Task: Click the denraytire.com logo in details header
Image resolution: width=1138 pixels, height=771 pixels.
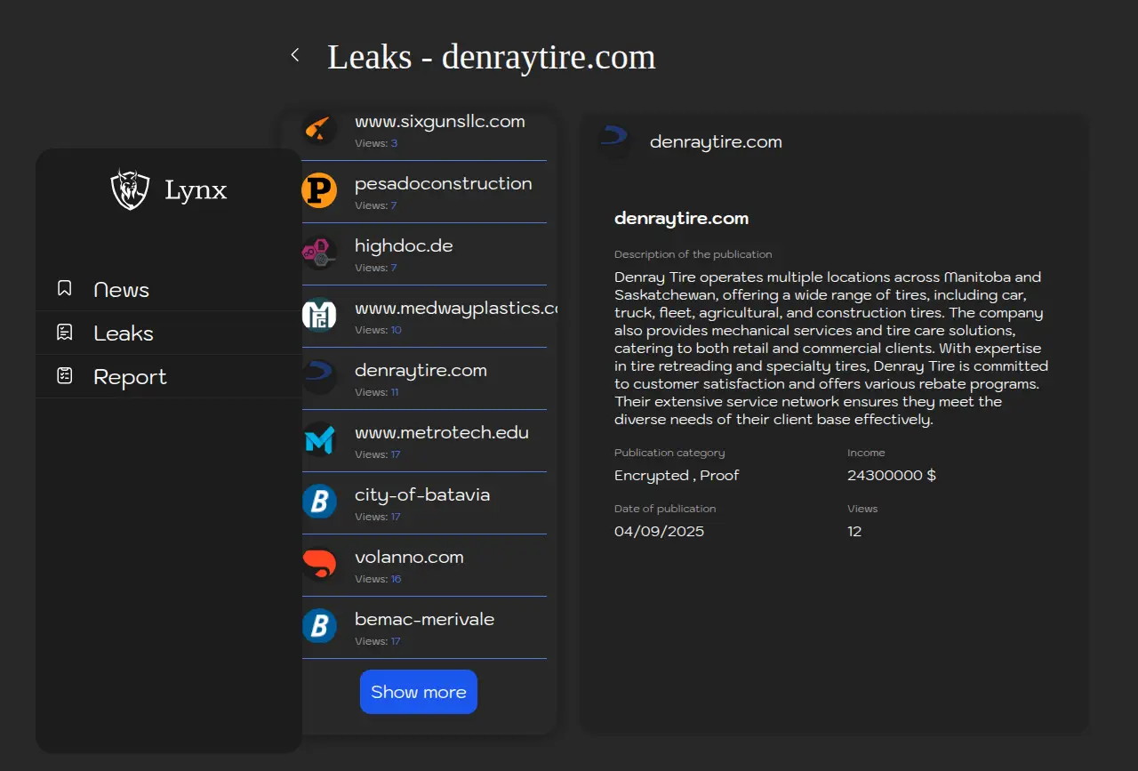Action: 614,141
